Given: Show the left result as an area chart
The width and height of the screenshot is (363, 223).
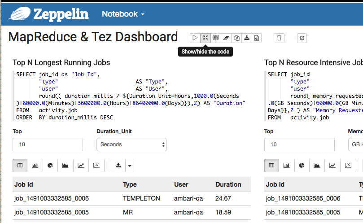Looking at the screenshot, I should coord(66,166).
